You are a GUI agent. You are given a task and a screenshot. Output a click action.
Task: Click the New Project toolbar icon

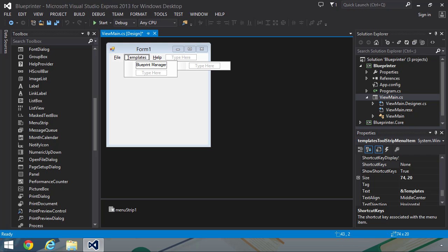33,23
